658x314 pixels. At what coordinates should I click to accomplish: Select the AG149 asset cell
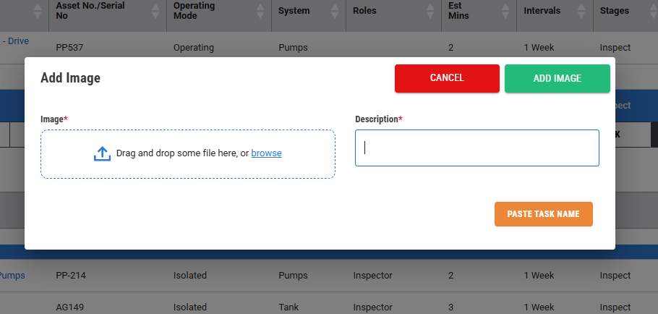(x=69, y=307)
